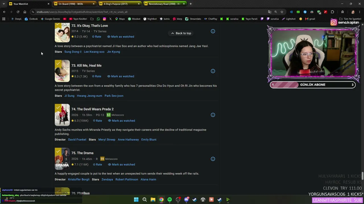Viewport: 364px width, 204px height.
Task: Open Spotify from taskbar
Action: coord(169,200)
